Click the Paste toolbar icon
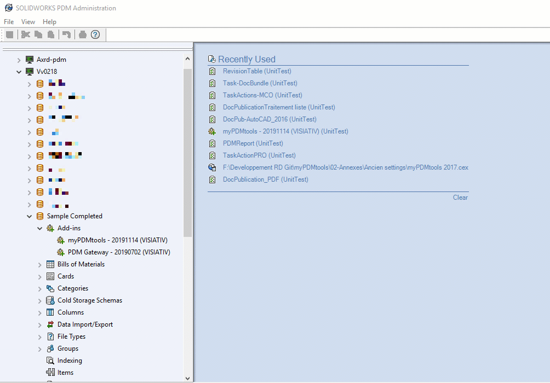Viewport: 550px width, 383px height. pos(51,34)
